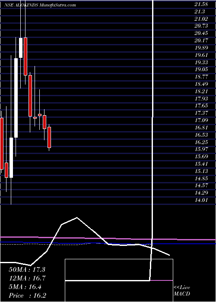
Task: Click the 20.45 price axis label
Action: click(201, 33)
